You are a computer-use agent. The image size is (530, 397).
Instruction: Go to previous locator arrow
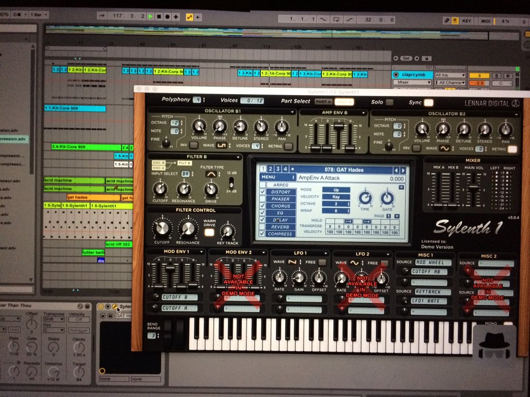[396, 58]
